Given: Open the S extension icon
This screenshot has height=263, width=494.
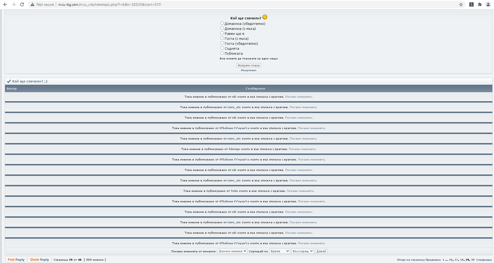Looking at the screenshot, I should pos(471,4).
